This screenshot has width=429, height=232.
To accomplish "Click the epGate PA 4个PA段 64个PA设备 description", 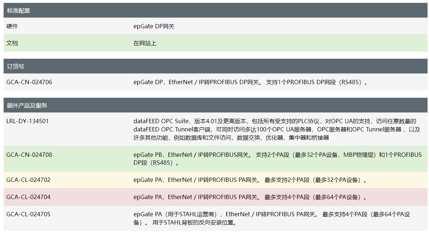I will pyautogui.click(x=250, y=197).
